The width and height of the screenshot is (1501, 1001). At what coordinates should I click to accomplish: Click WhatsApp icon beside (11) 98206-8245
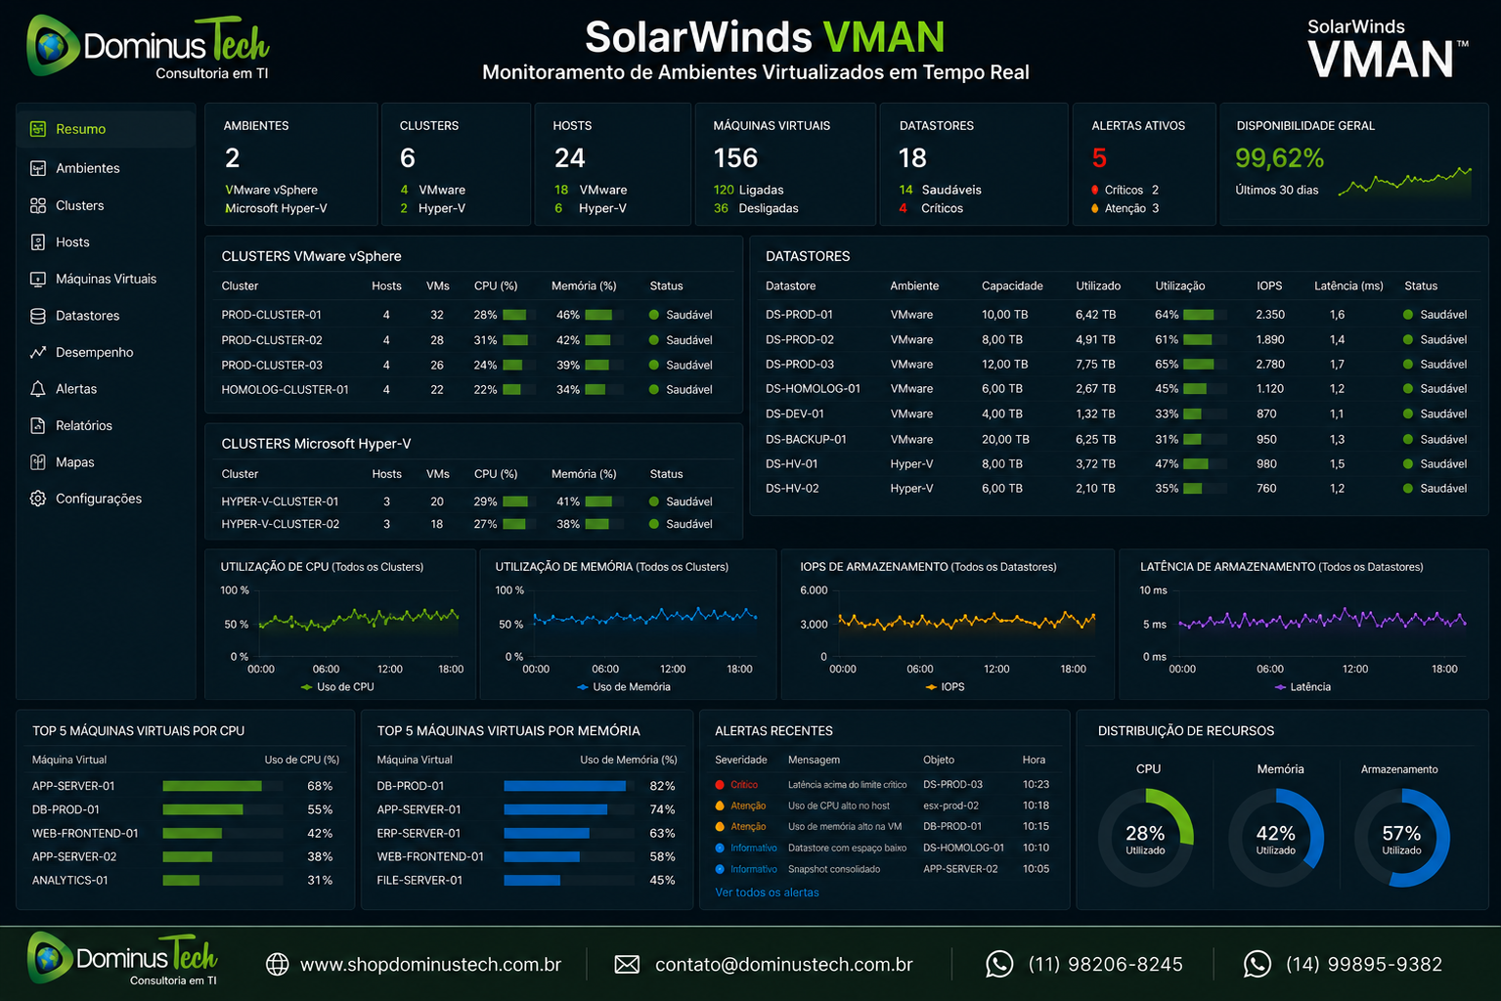999,964
